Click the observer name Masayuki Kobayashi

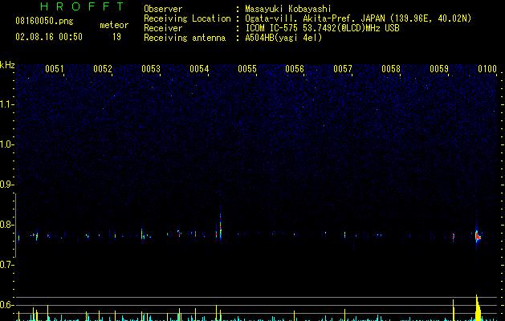[288, 9]
